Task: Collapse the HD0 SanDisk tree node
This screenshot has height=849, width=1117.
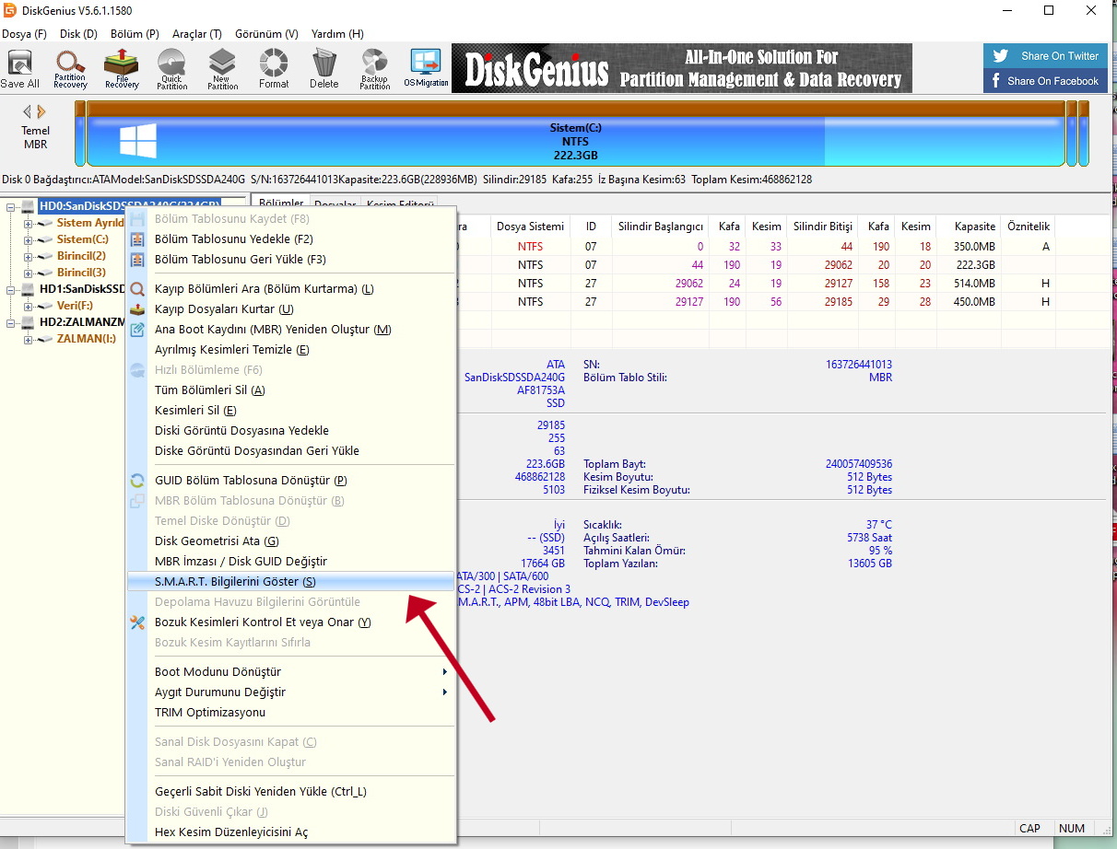Action: (x=10, y=206)
